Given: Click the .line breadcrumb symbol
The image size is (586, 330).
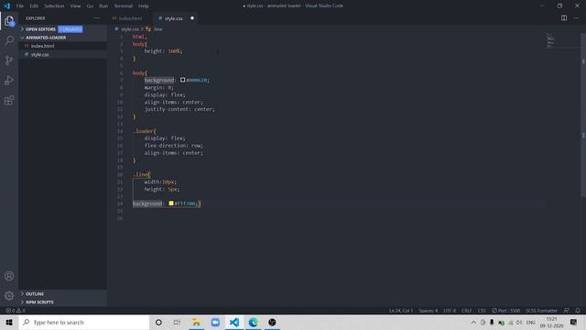Looking at the screenshot, I should [157, 28].
